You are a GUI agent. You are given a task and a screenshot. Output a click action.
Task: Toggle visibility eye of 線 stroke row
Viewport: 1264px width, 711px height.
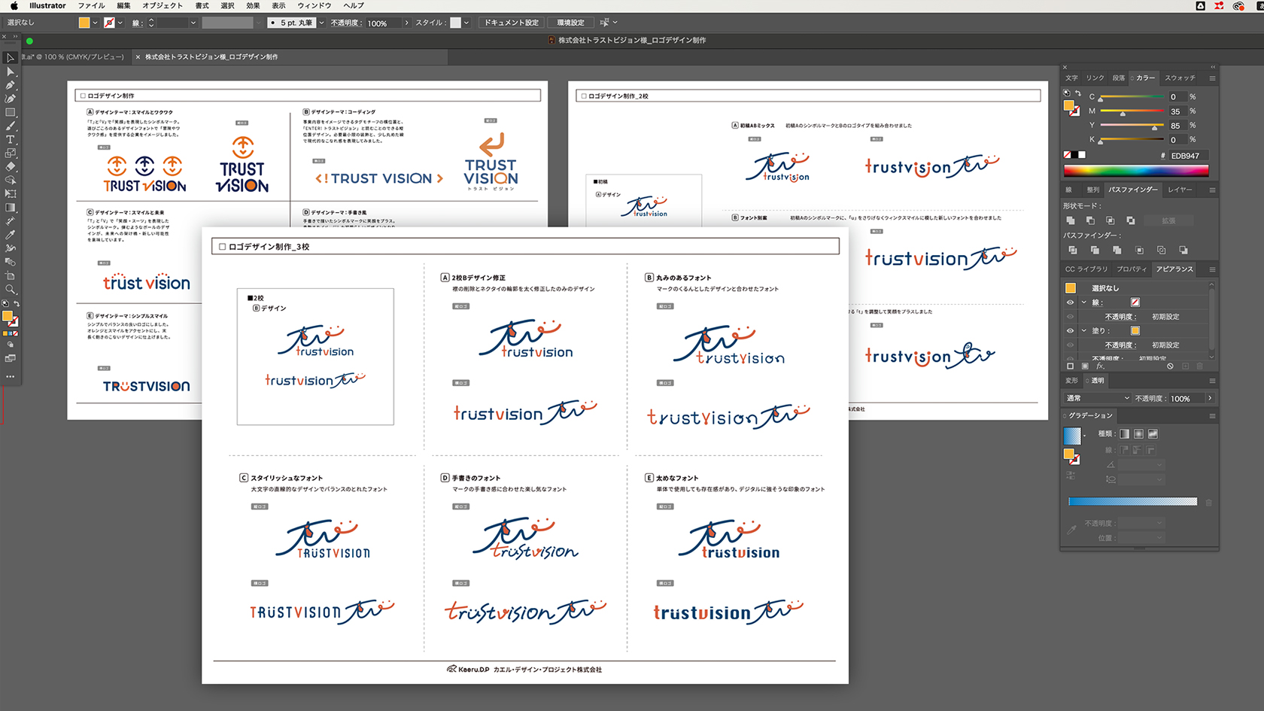coord(1070,302)
